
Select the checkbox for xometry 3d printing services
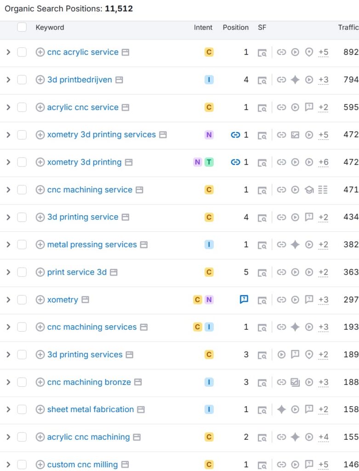point(22,135)
